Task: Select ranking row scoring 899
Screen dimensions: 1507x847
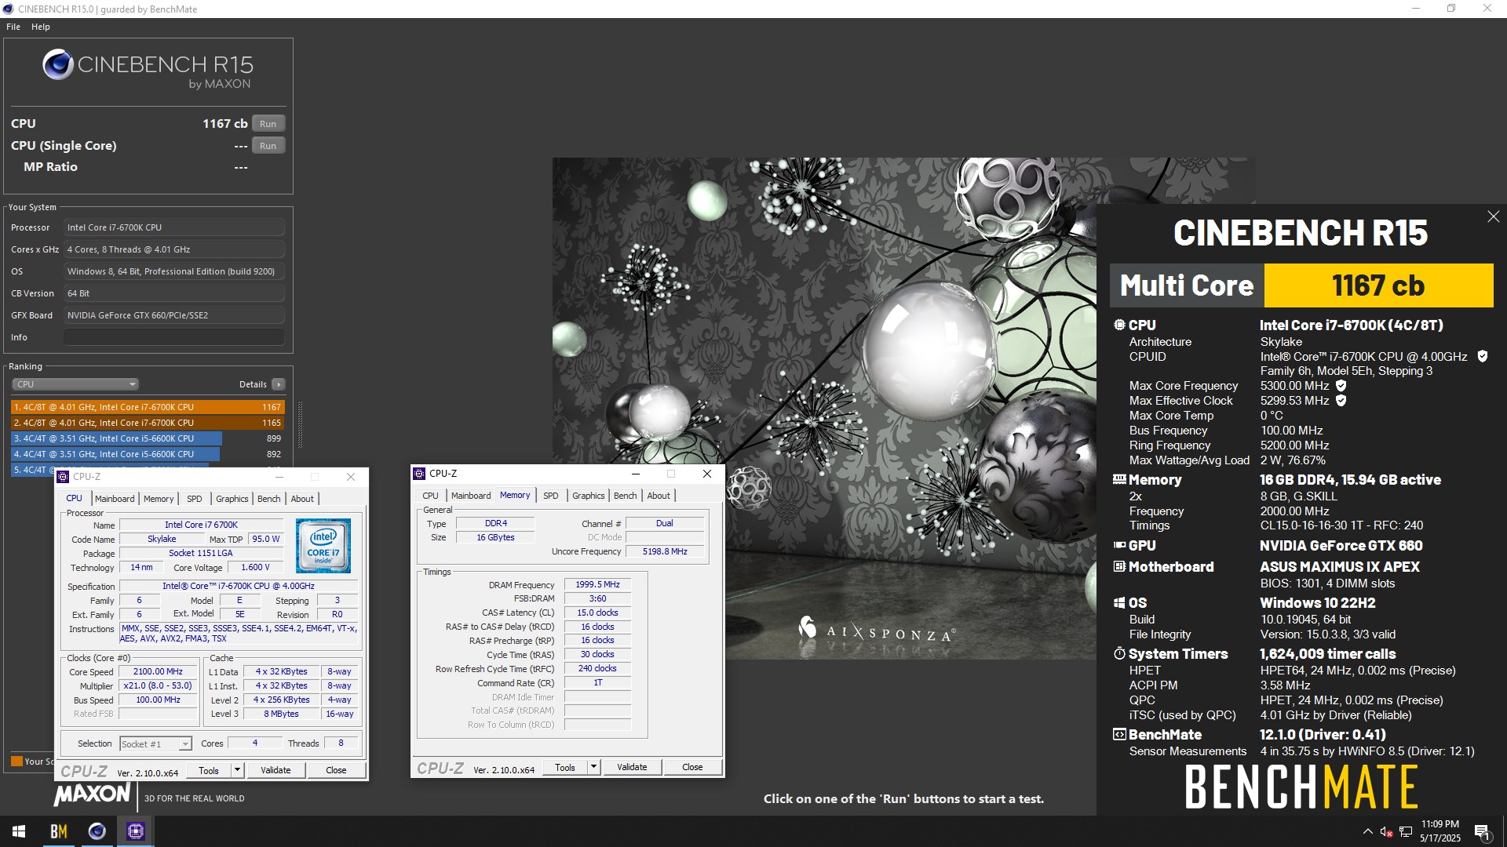Action: (148, 438)
